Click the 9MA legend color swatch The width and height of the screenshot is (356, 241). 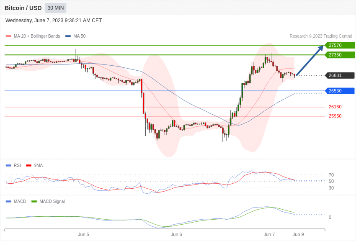(x=28, y=166)
